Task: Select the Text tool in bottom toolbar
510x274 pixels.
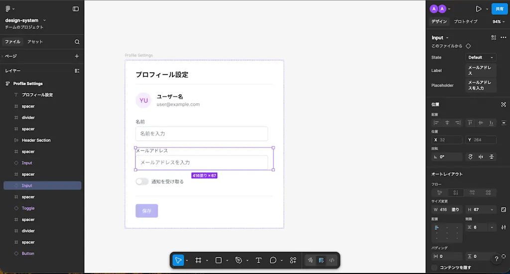Action: pyautogui.click(x=258, y=261)
